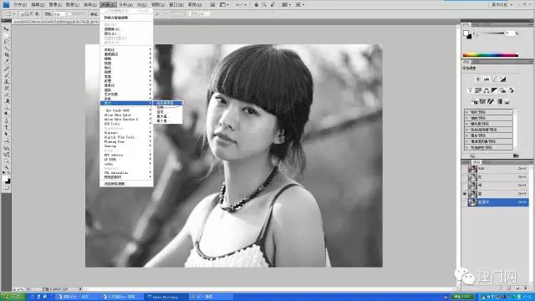Click the 调整边缘 button in options bar
This screenshot has height=301, width=535.
[199, 14]
